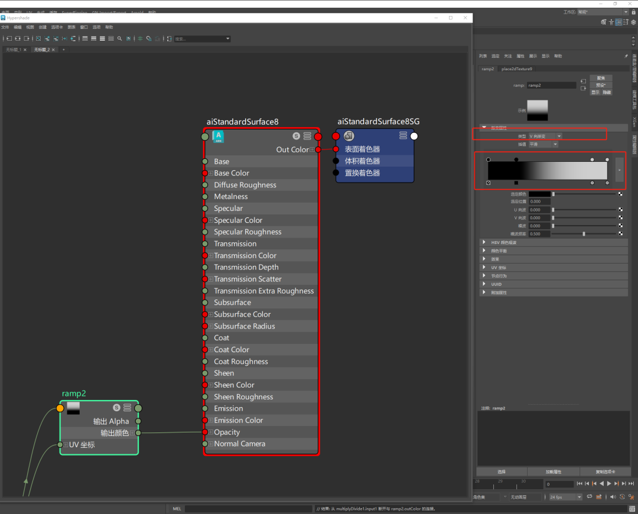Click the map checker button for U 向波
Image resolution: width=638 pixels, height=514 pixels.
click(620, 210)
